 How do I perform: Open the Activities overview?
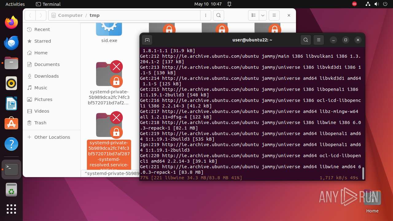(x=15, y=4)
